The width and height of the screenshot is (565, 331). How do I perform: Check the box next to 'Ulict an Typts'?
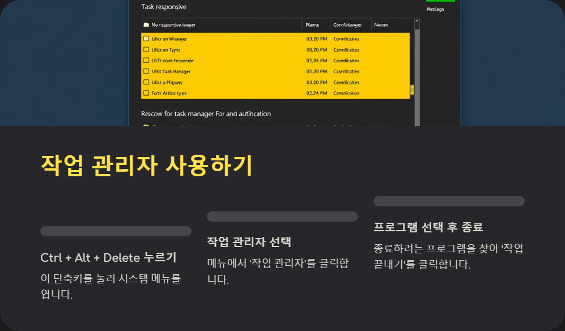coord(147,49)
